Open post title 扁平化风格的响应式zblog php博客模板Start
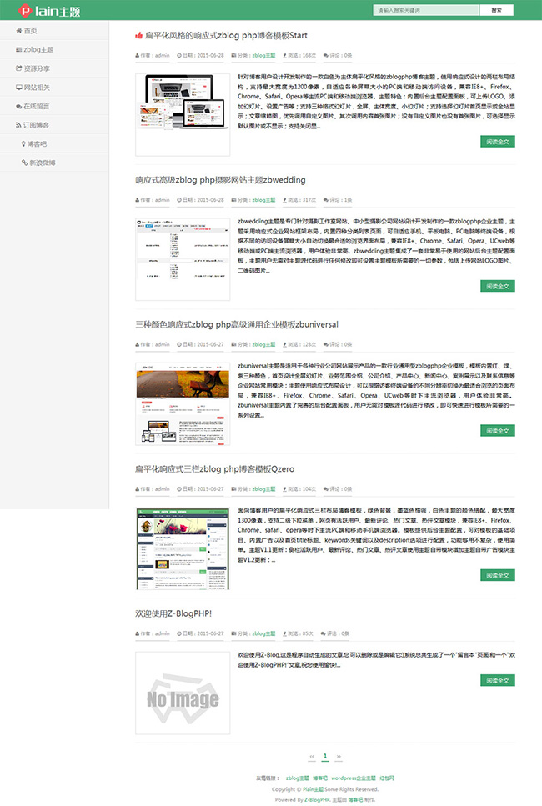The image size is (542, 806). tap(226, 36)
